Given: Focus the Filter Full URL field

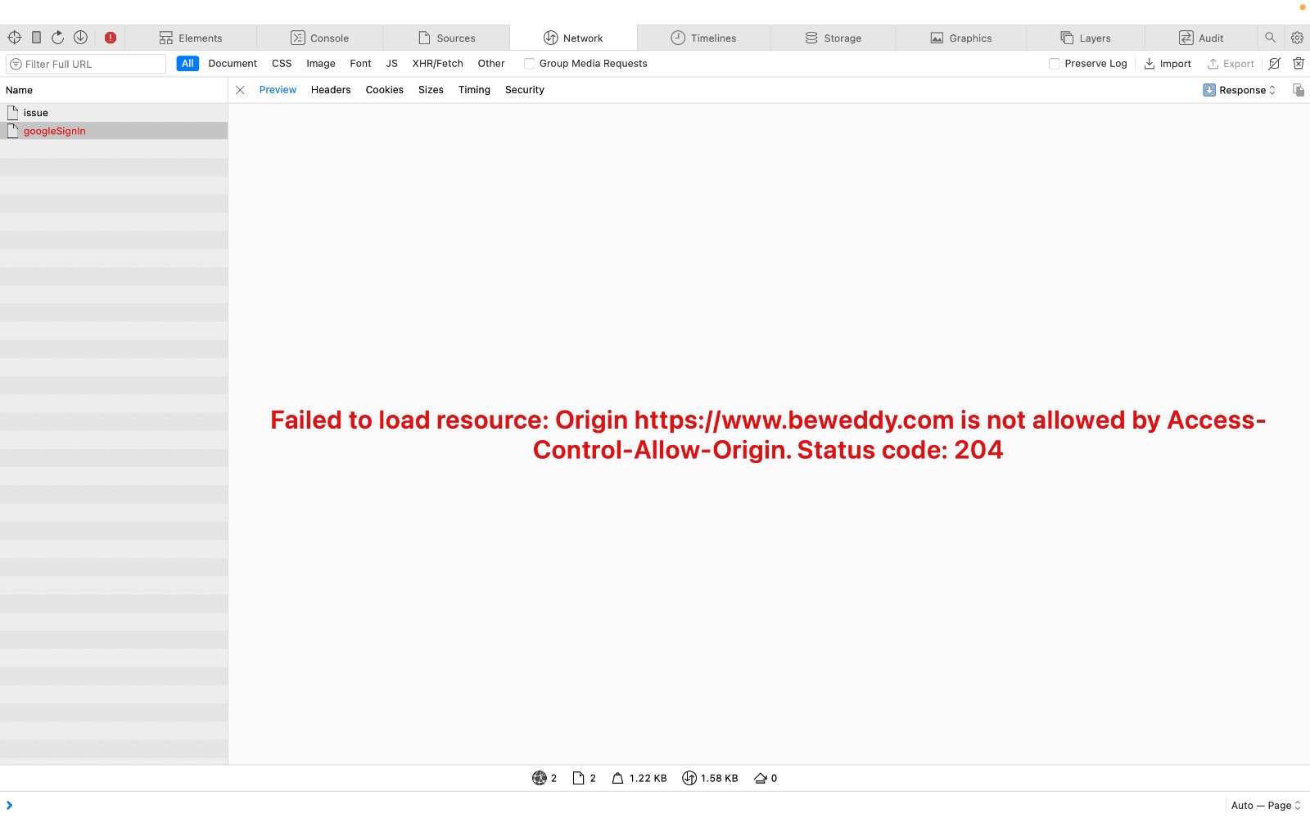Looking at the screenshot, I should pos(86,64).
